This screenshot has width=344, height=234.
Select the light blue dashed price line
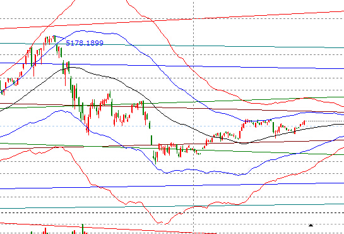coord(172,126)
